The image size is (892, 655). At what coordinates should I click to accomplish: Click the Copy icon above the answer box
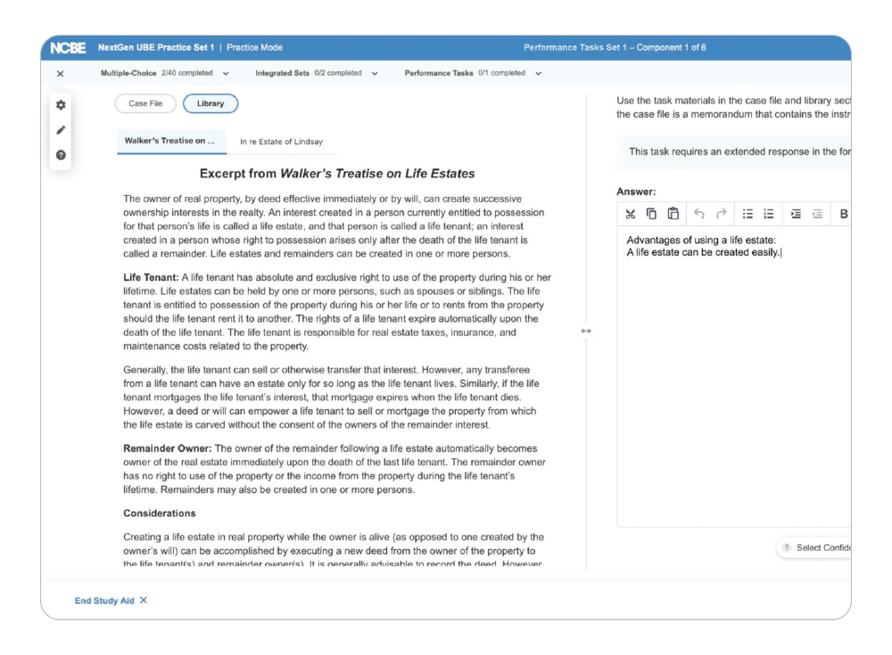[650, 214]
